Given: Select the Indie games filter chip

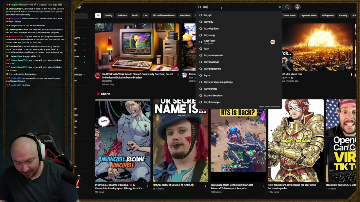Looking at the screenshot, I should pos(328,15).
